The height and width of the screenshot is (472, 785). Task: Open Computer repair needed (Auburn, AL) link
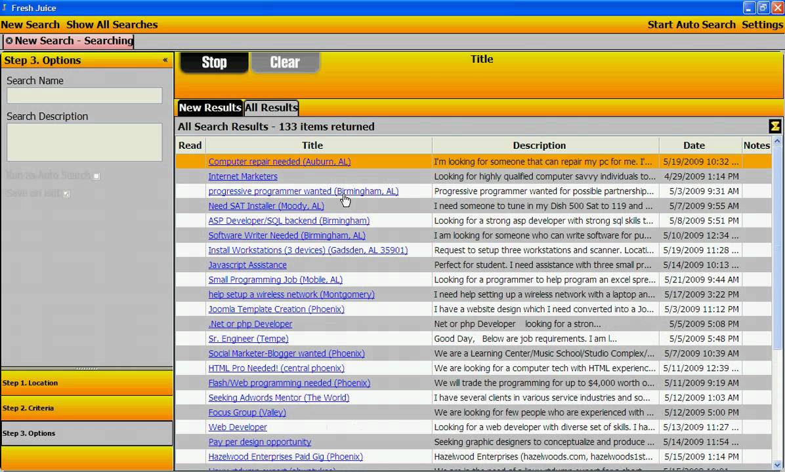click(x=280, y=161)
